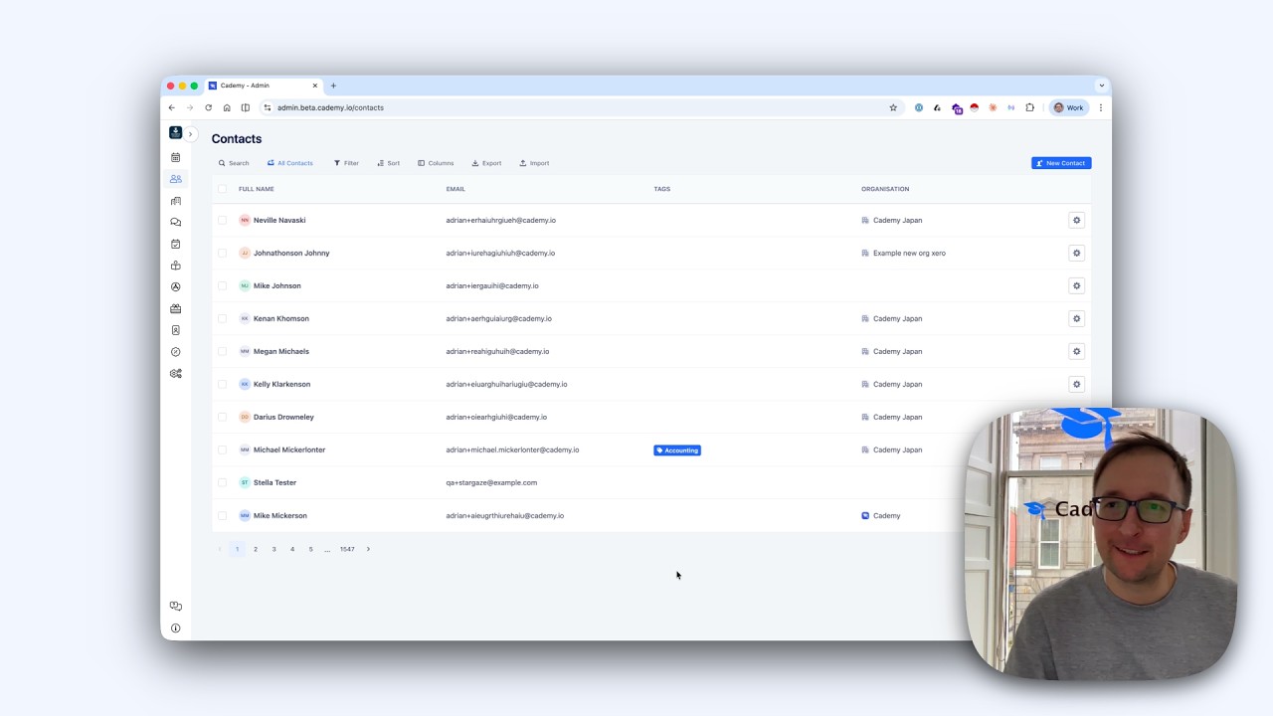Click the red-white ball extension icon
1273x716 pixels.
975,107
